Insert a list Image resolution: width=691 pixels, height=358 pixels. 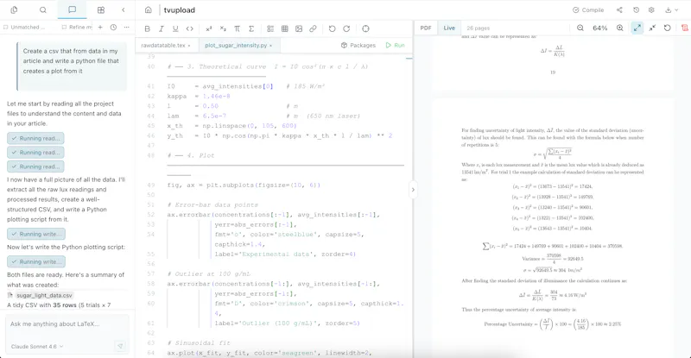tap(270, 28)
